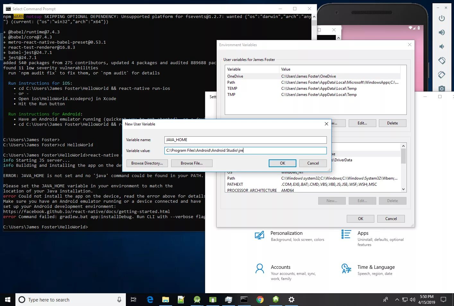This screenshot has height=306, width=454.
Task: Close the New User Variable dialog
Action: point(327,124)
